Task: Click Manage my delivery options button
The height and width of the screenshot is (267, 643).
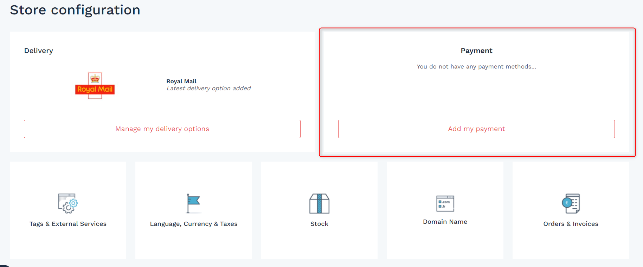Action: point(162,129)
